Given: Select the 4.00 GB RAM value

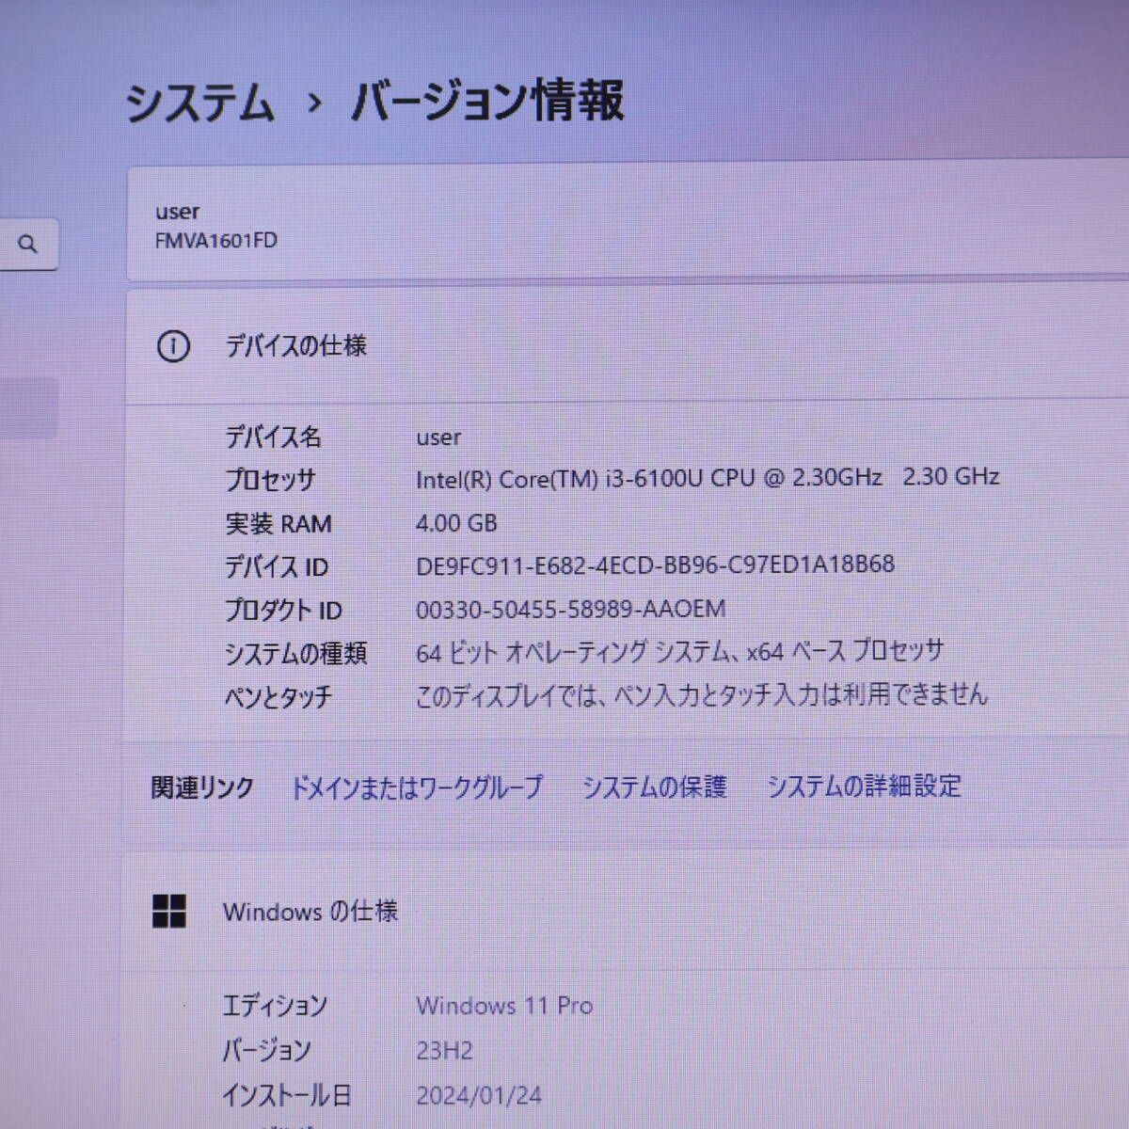Looking at the screenshot, I should [456, 523].
